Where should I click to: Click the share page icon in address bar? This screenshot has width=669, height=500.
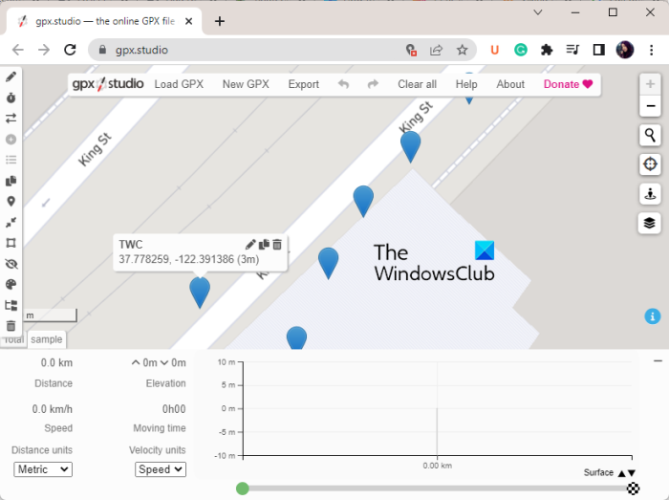[436, 50]
